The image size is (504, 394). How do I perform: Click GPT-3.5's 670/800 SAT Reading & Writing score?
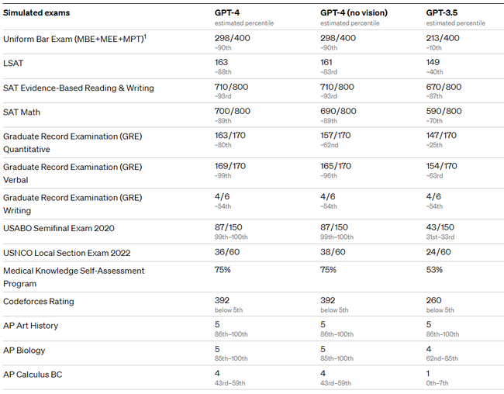click(444, 87)
